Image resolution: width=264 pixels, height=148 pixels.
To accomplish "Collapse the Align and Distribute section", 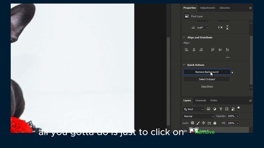I will pos(184,37).
